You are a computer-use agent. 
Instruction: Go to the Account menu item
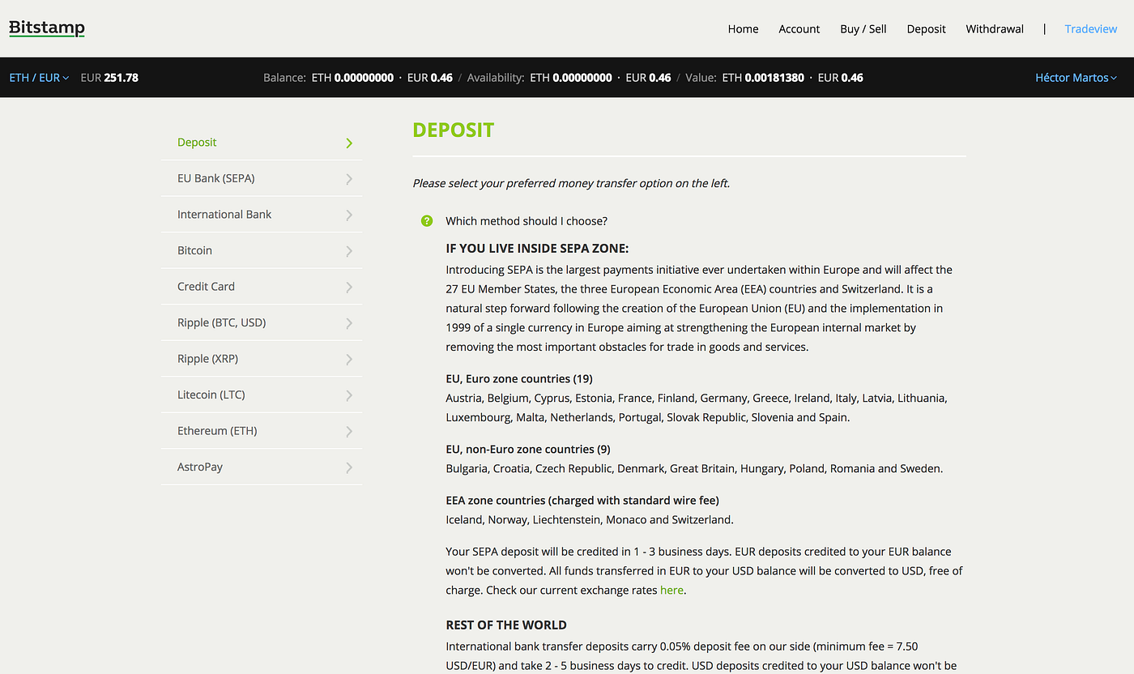pos(799,29)
